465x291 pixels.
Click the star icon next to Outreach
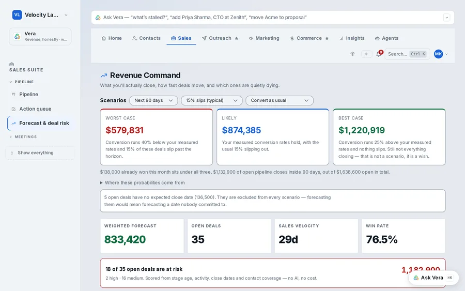click(236, 38)
